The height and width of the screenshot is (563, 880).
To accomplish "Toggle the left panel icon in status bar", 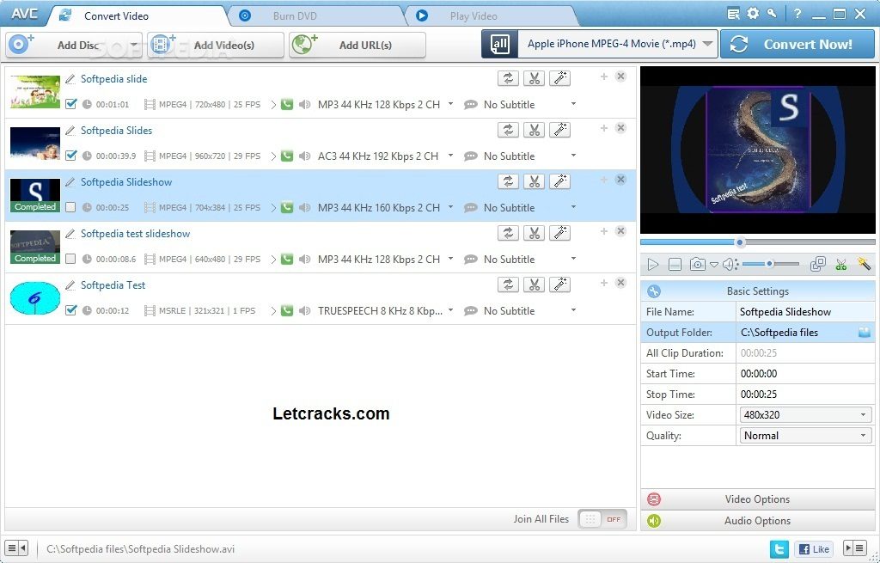I will (x=16, y=548).
